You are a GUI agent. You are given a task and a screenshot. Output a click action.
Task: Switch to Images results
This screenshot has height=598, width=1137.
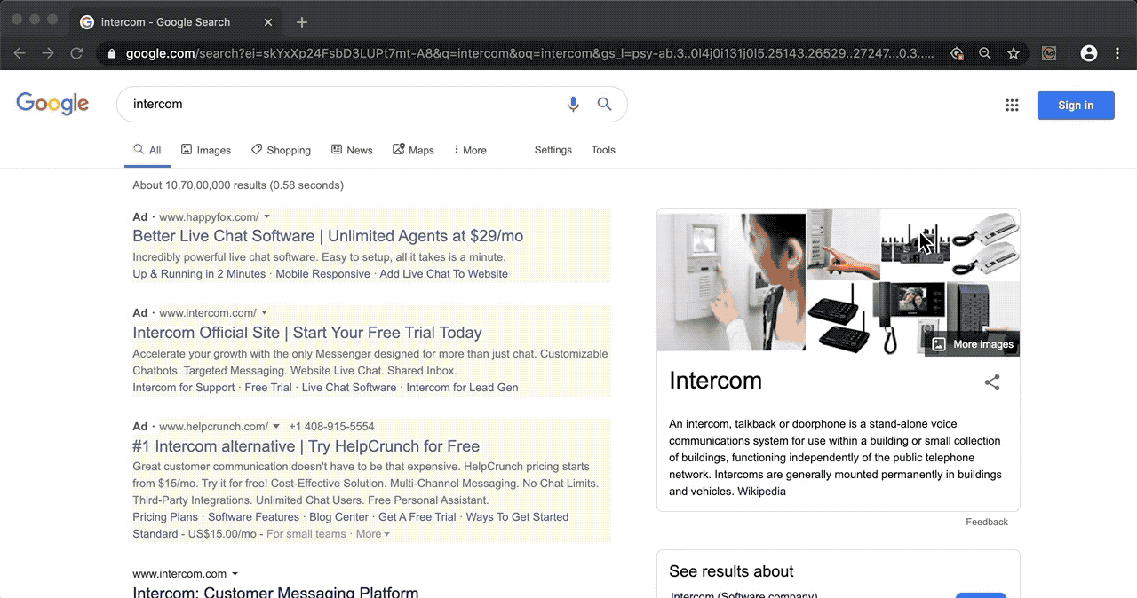(x=206, y=150)
